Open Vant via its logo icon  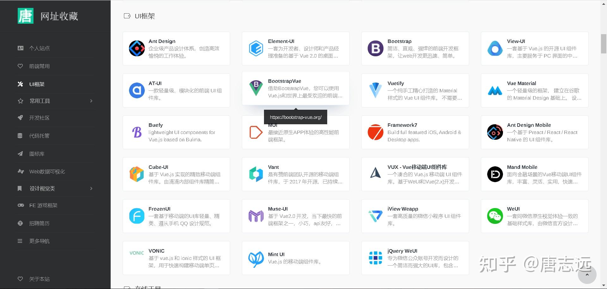pyautogui.click(x=256, y=174)
